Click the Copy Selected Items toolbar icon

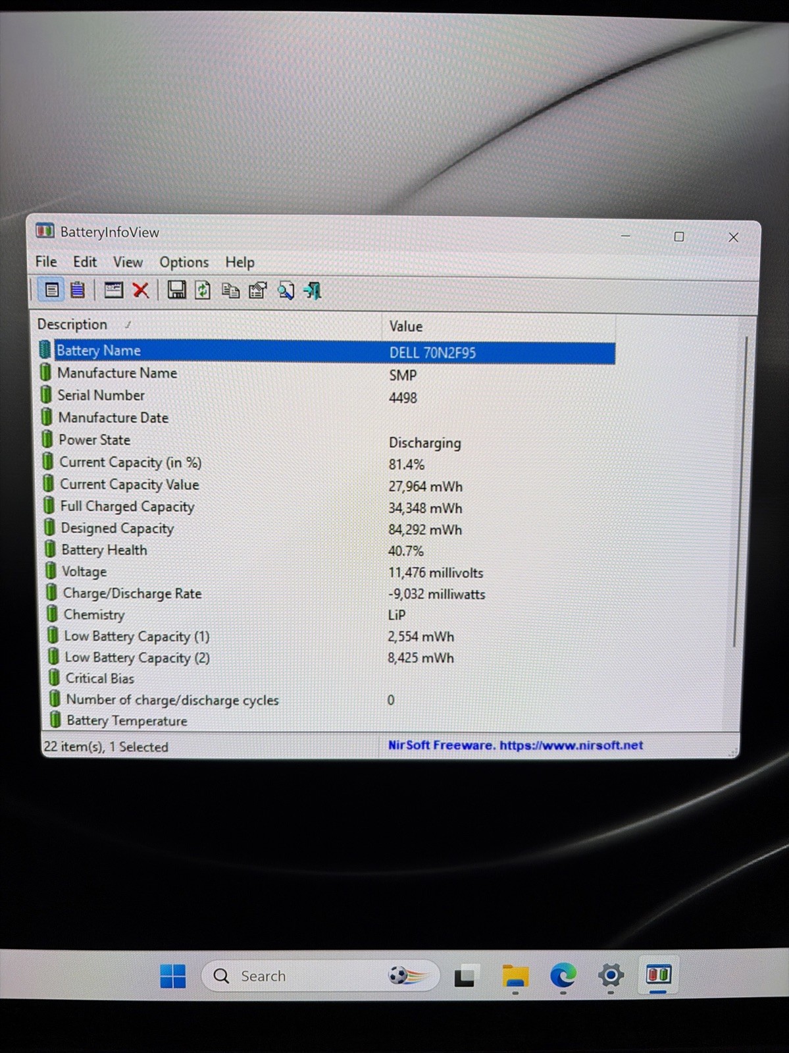[x=230, y=291]
